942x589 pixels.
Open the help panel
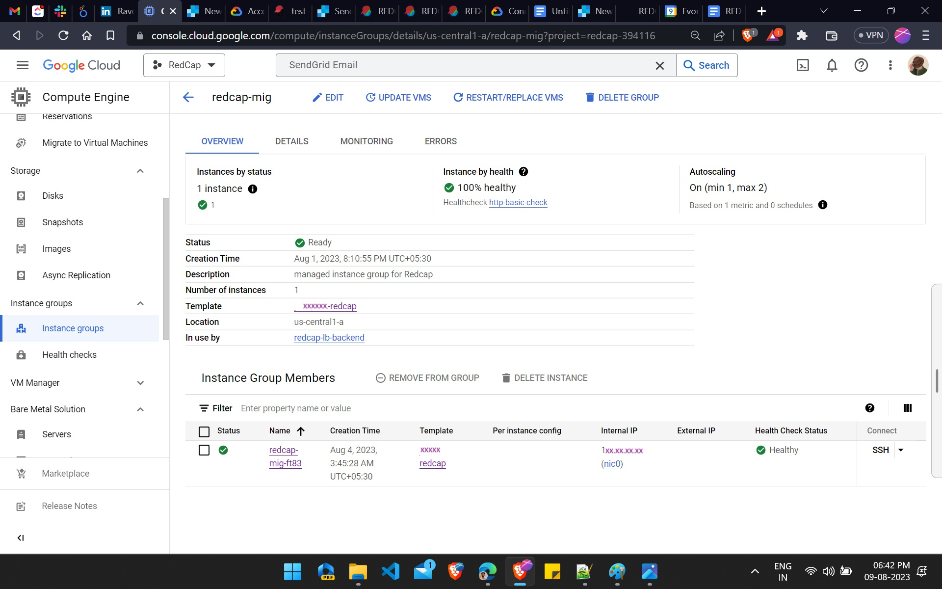[x=862, y=65]
